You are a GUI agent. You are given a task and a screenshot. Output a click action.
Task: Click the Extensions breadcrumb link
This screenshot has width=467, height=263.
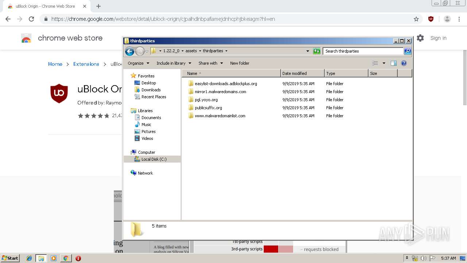(x=86, y=64)
